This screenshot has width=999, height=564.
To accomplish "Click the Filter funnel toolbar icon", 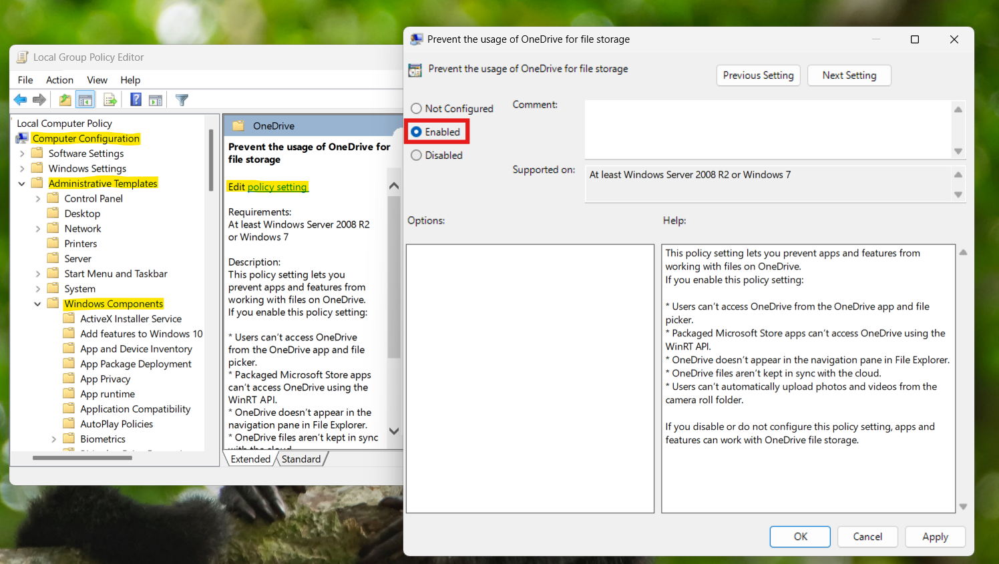I will coord(182,100).
